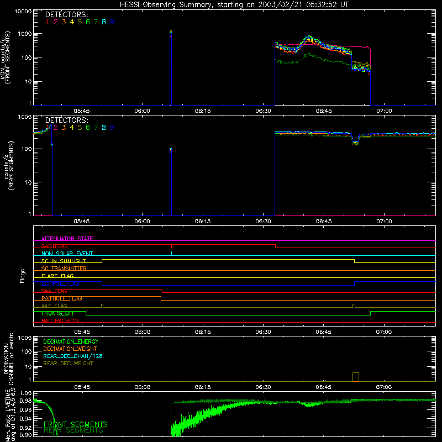Select the BAD_PACKETS flag label
The image size is (442, 442).
[x=60, y=320]
